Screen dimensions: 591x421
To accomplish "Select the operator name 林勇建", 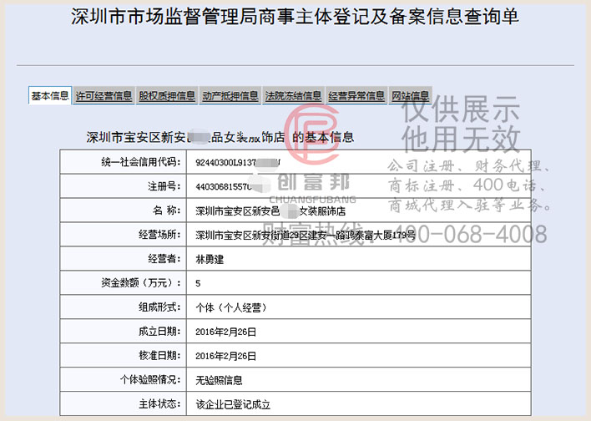I will tap(210, 259).
